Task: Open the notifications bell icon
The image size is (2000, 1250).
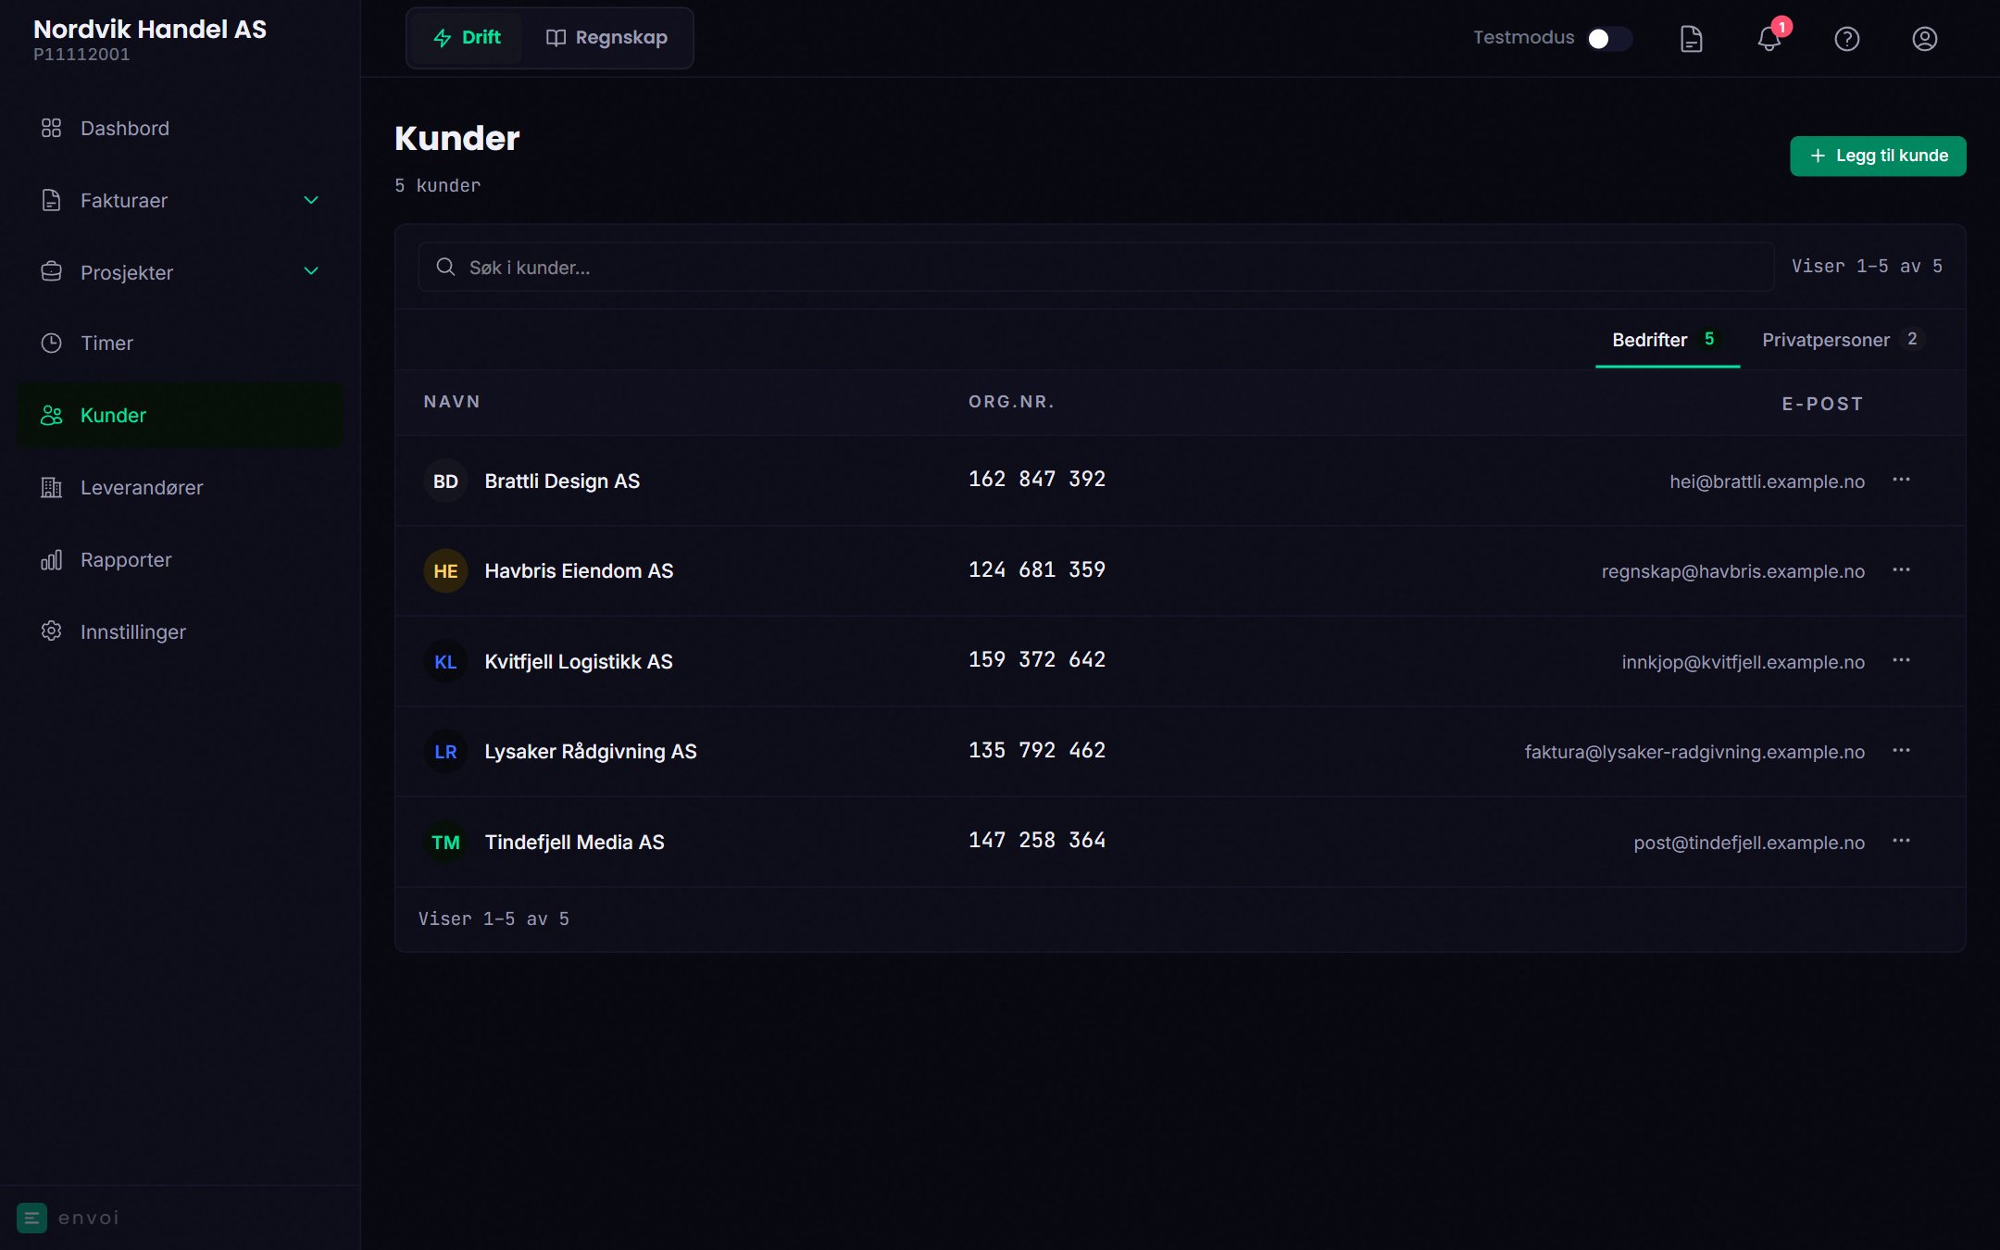Action: click(1769, 39)
